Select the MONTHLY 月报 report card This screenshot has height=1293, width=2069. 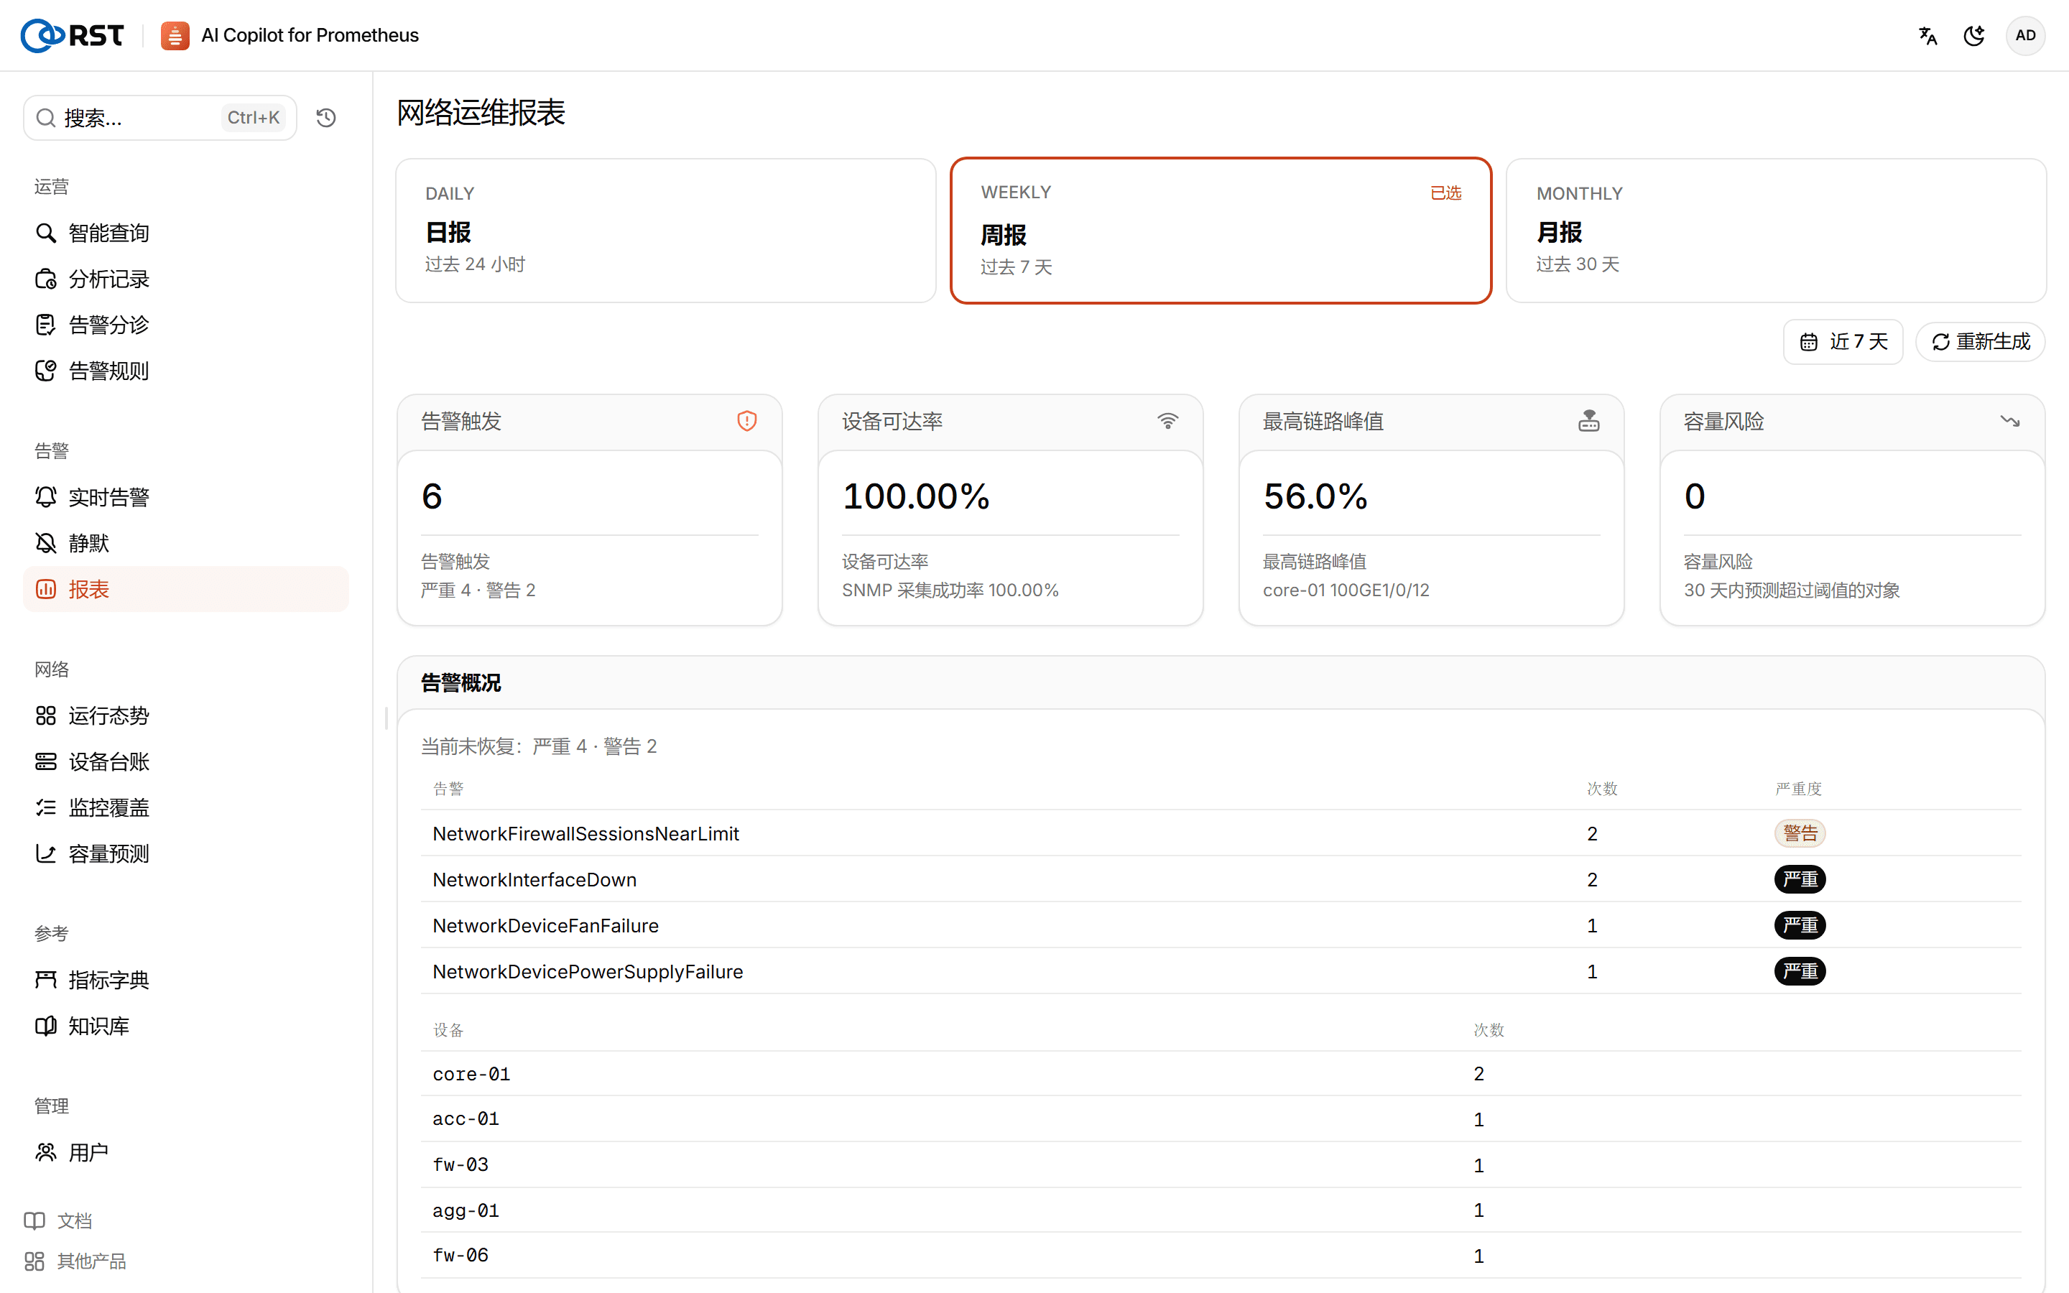[1776, 230]
